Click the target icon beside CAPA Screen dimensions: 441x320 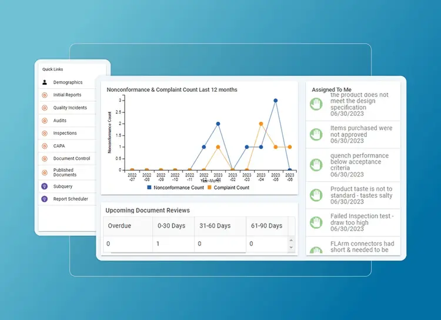point(45,146)
